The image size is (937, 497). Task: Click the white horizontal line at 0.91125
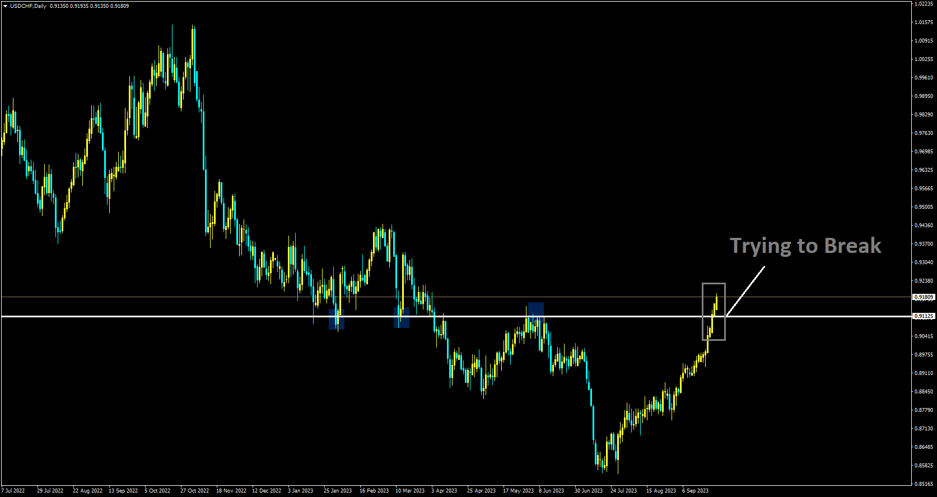pyautogui.click(x=456, y=317)
